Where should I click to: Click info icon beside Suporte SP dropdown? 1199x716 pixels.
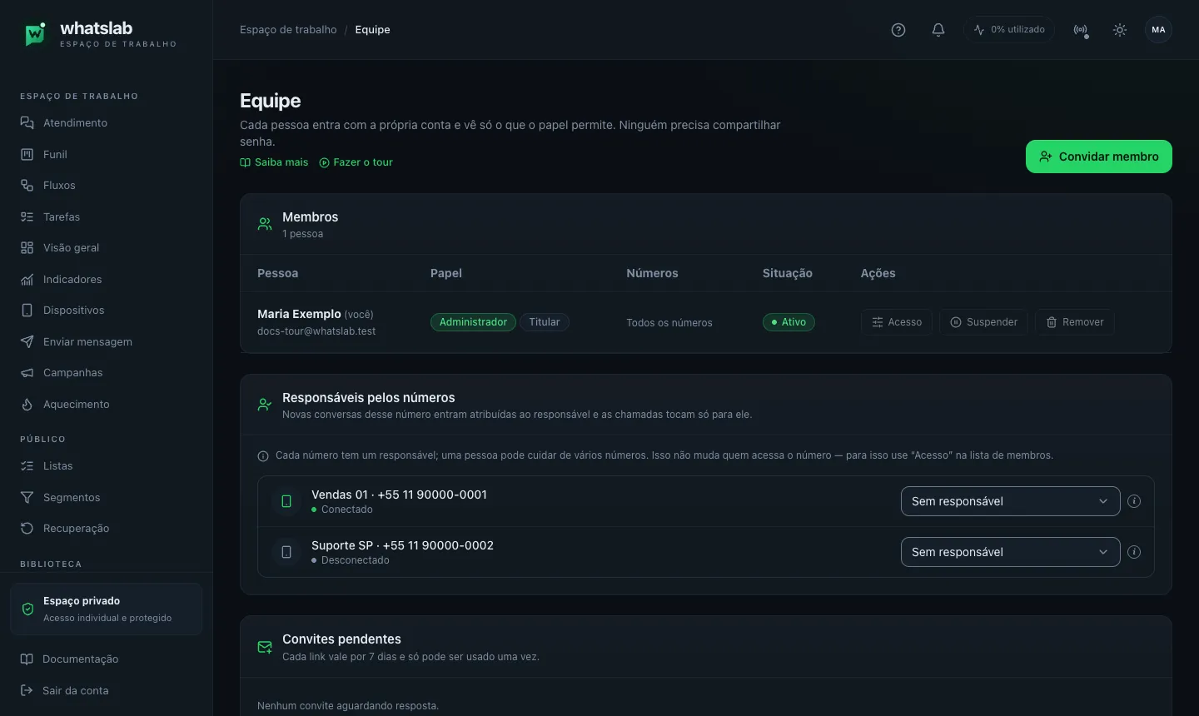tap(1134, 552)
